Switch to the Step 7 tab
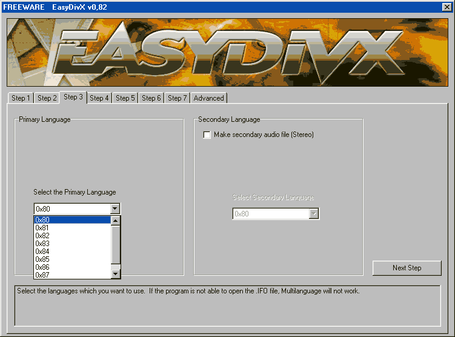The height and width of the screenshot is (337, 455). click(178, 98)
